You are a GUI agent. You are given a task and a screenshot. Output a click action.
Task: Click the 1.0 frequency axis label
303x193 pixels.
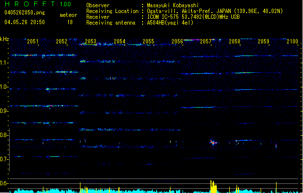[4, 87]
